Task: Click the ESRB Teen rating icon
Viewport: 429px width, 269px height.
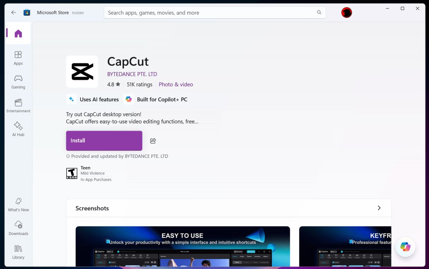Action: coord(72,173)
